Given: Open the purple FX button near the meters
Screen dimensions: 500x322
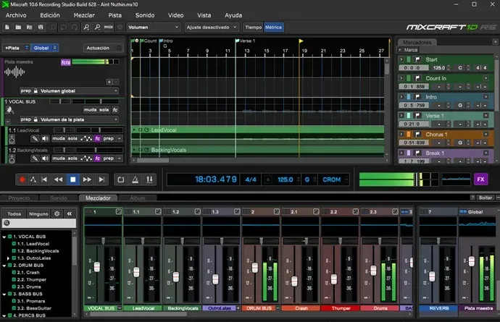Looking at the screenshot, I should tap(481, 179).
